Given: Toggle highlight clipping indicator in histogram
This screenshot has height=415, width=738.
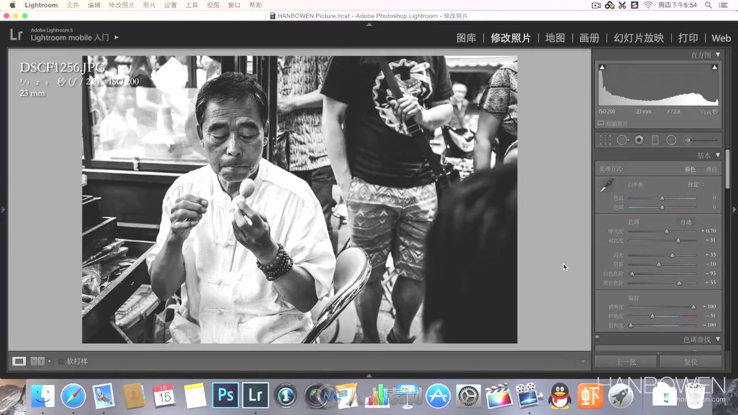Looking at the screenshot, I should click(714, 67).
